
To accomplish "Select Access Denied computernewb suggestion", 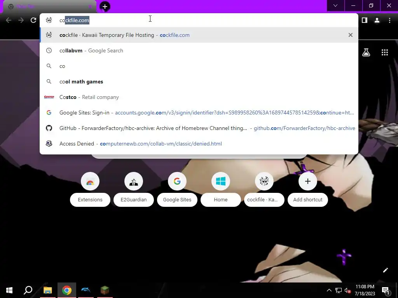I will pos(199,144).
